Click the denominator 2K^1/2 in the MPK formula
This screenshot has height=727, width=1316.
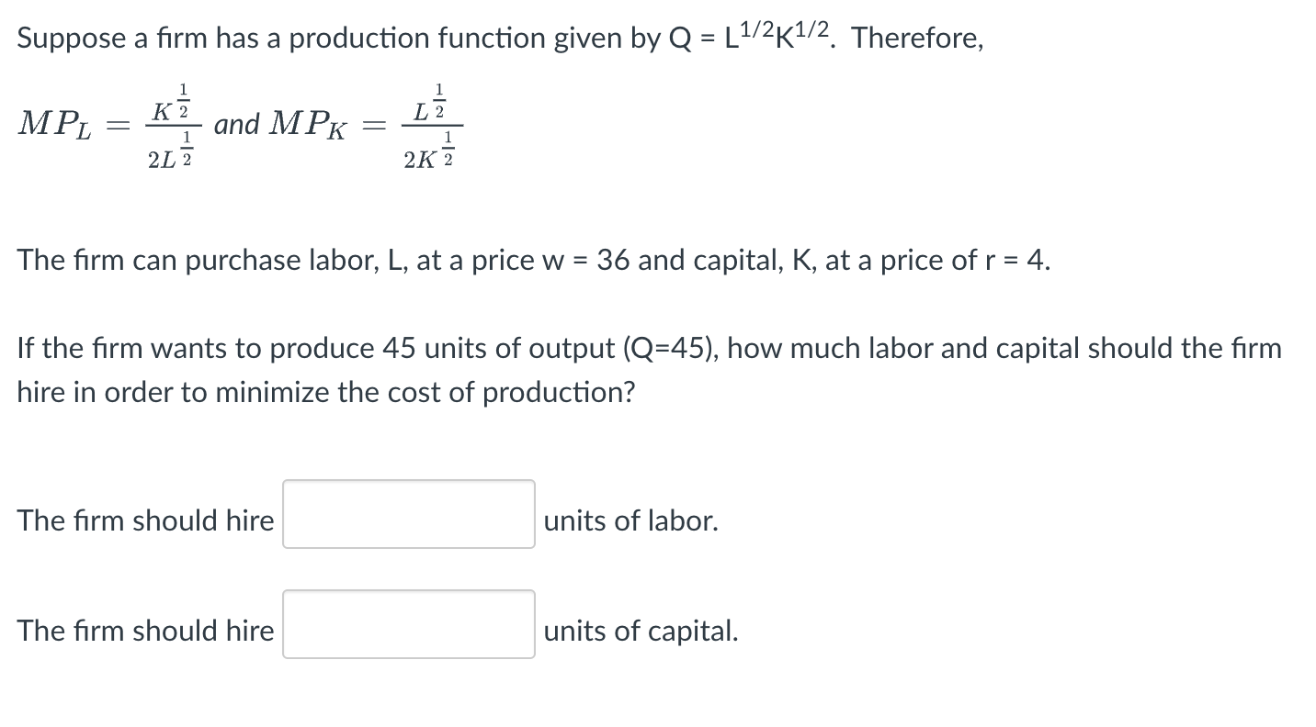[x=426, y=156]
